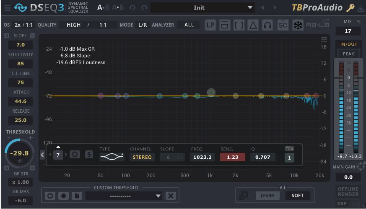Open filter TYPE shape selector
The width and height of the screenshot is (366, 209).
(112, 157)
